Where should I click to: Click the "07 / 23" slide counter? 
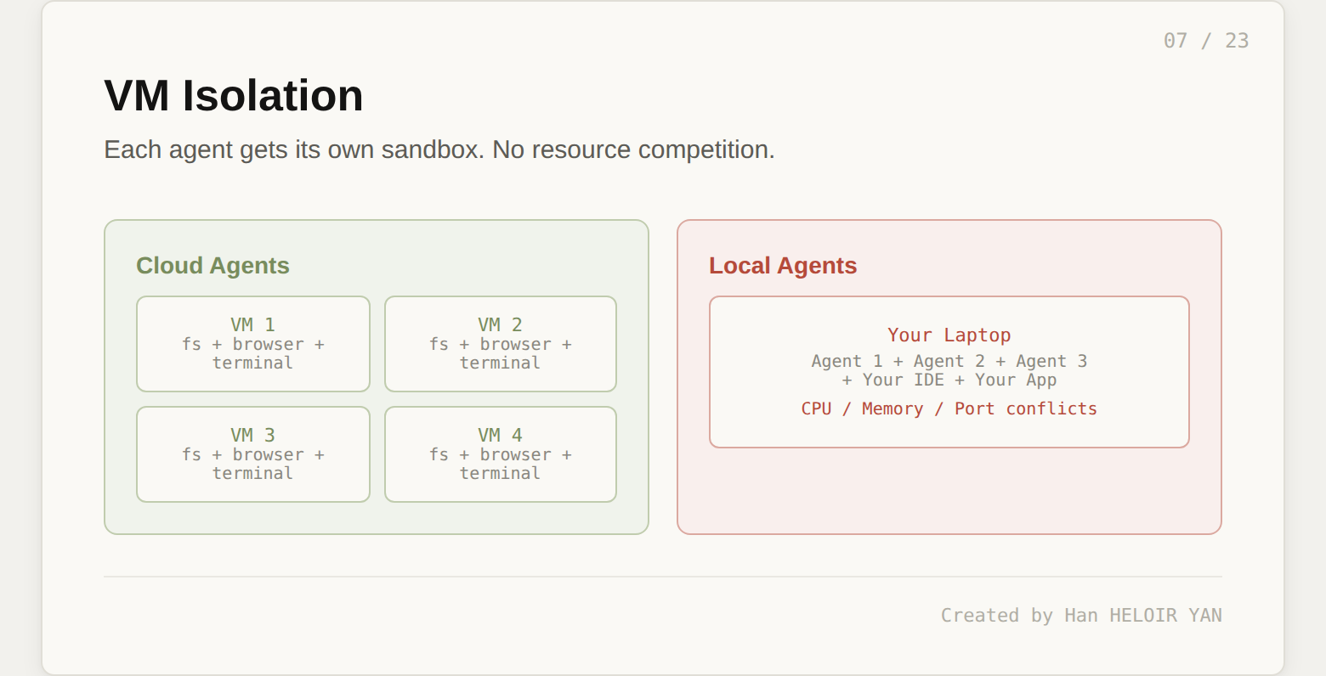pos(1205,41)
